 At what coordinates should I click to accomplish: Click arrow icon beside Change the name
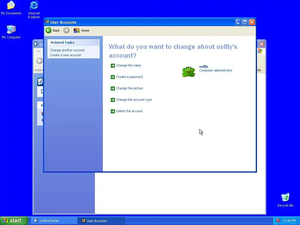coord(113,66)
